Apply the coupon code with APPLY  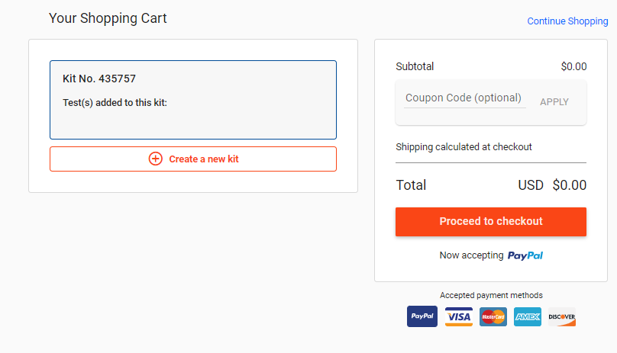click(x=554, y=102)
